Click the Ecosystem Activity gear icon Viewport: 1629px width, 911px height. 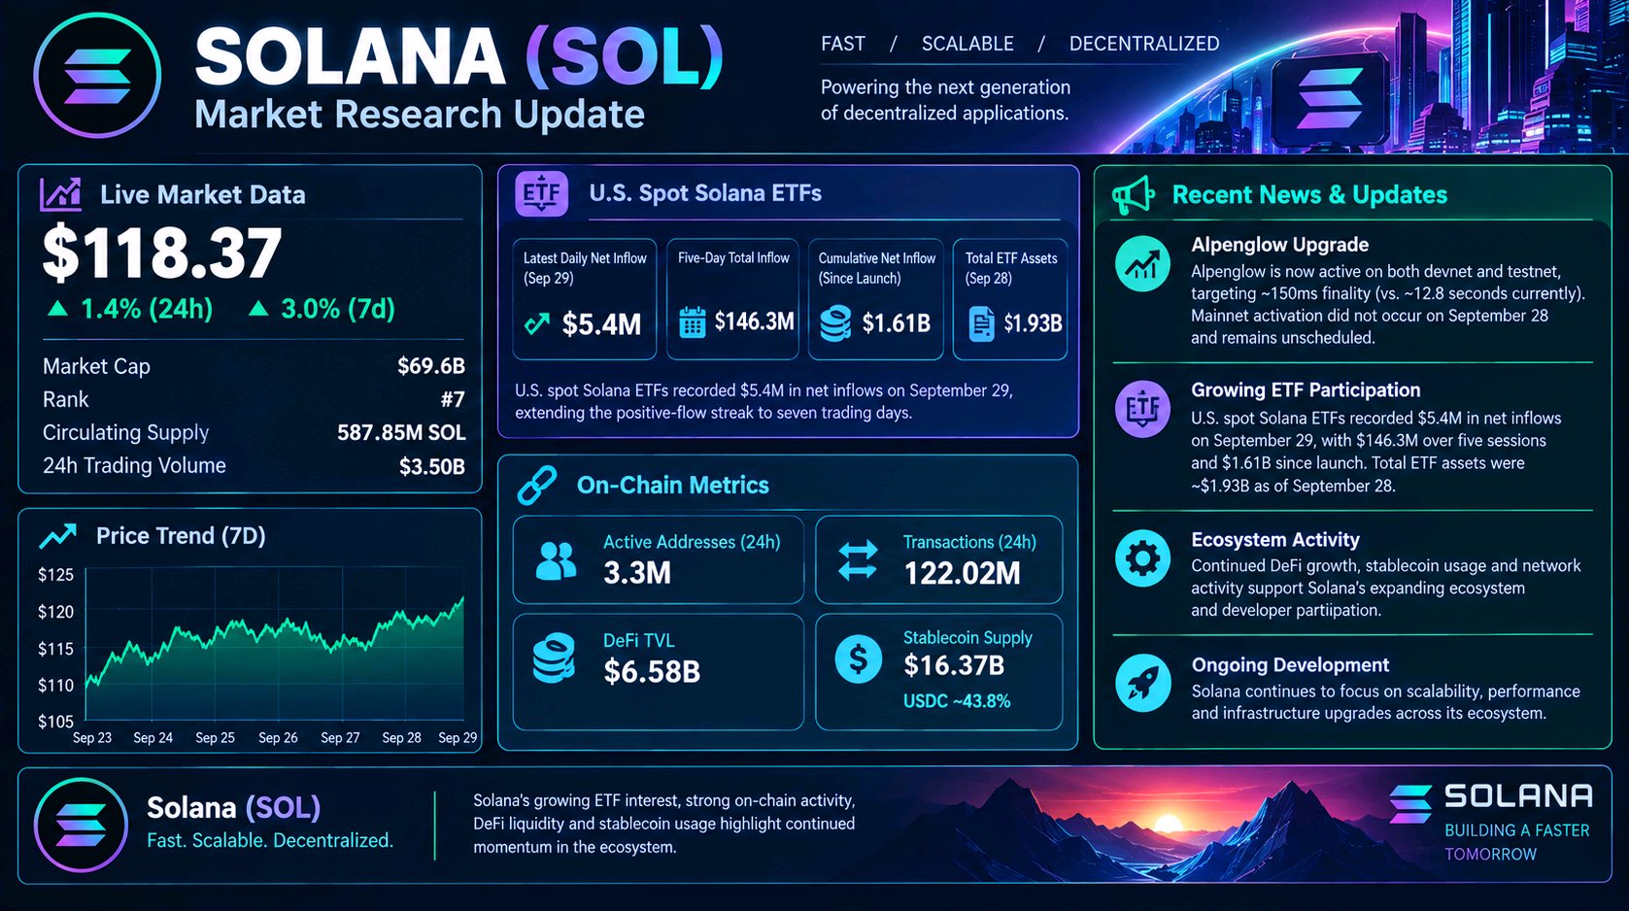[1142, 558]
